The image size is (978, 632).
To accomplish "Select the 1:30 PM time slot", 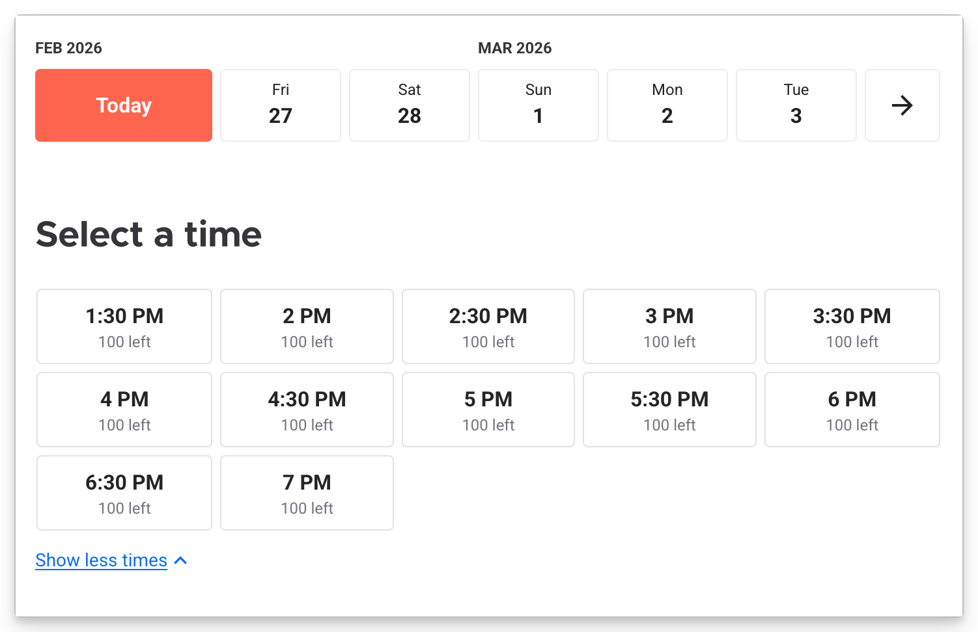I will 124,326.
